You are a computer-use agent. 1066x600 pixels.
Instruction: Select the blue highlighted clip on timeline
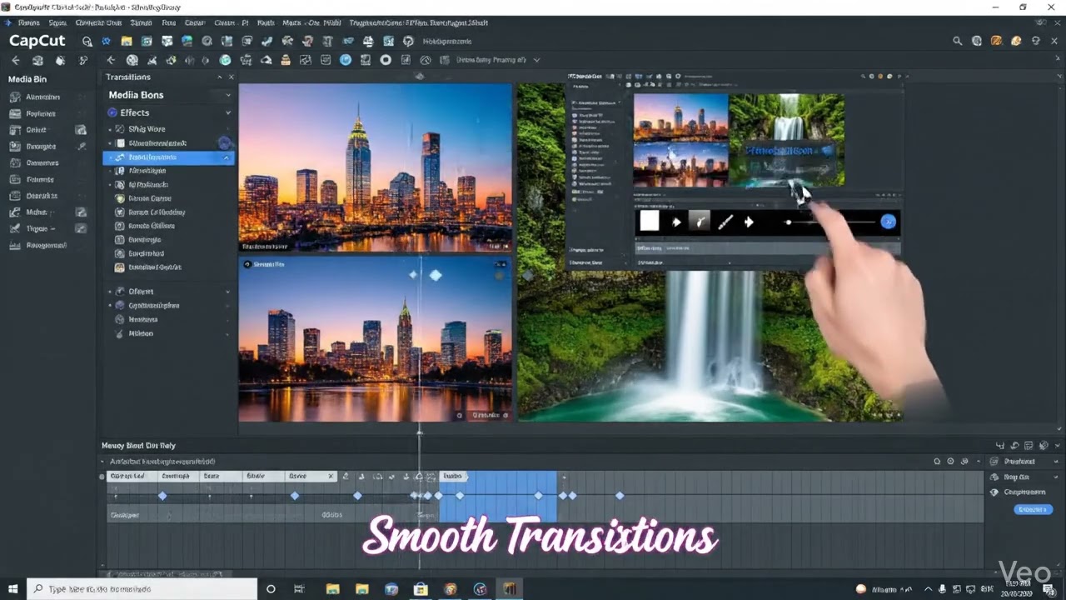(x=498, y=497)
